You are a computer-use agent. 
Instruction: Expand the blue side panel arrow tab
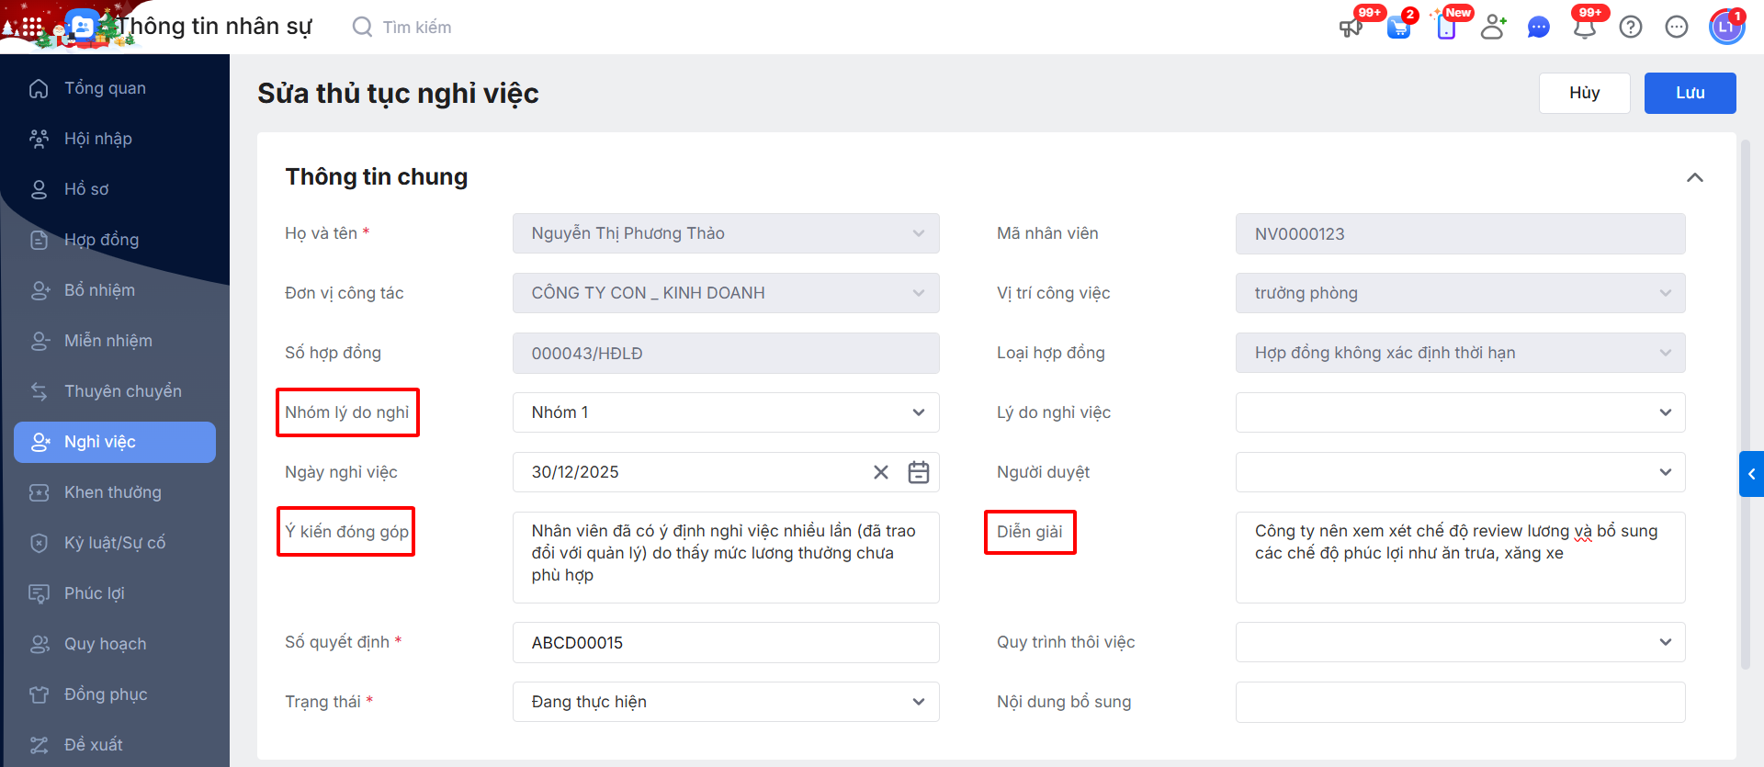tap(1751, 474)
